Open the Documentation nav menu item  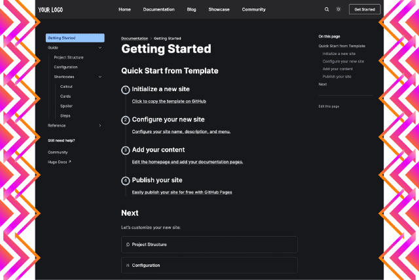(158, 10)
